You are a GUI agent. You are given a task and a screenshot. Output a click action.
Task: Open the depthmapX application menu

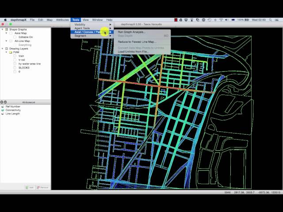[x=19, y=20]
